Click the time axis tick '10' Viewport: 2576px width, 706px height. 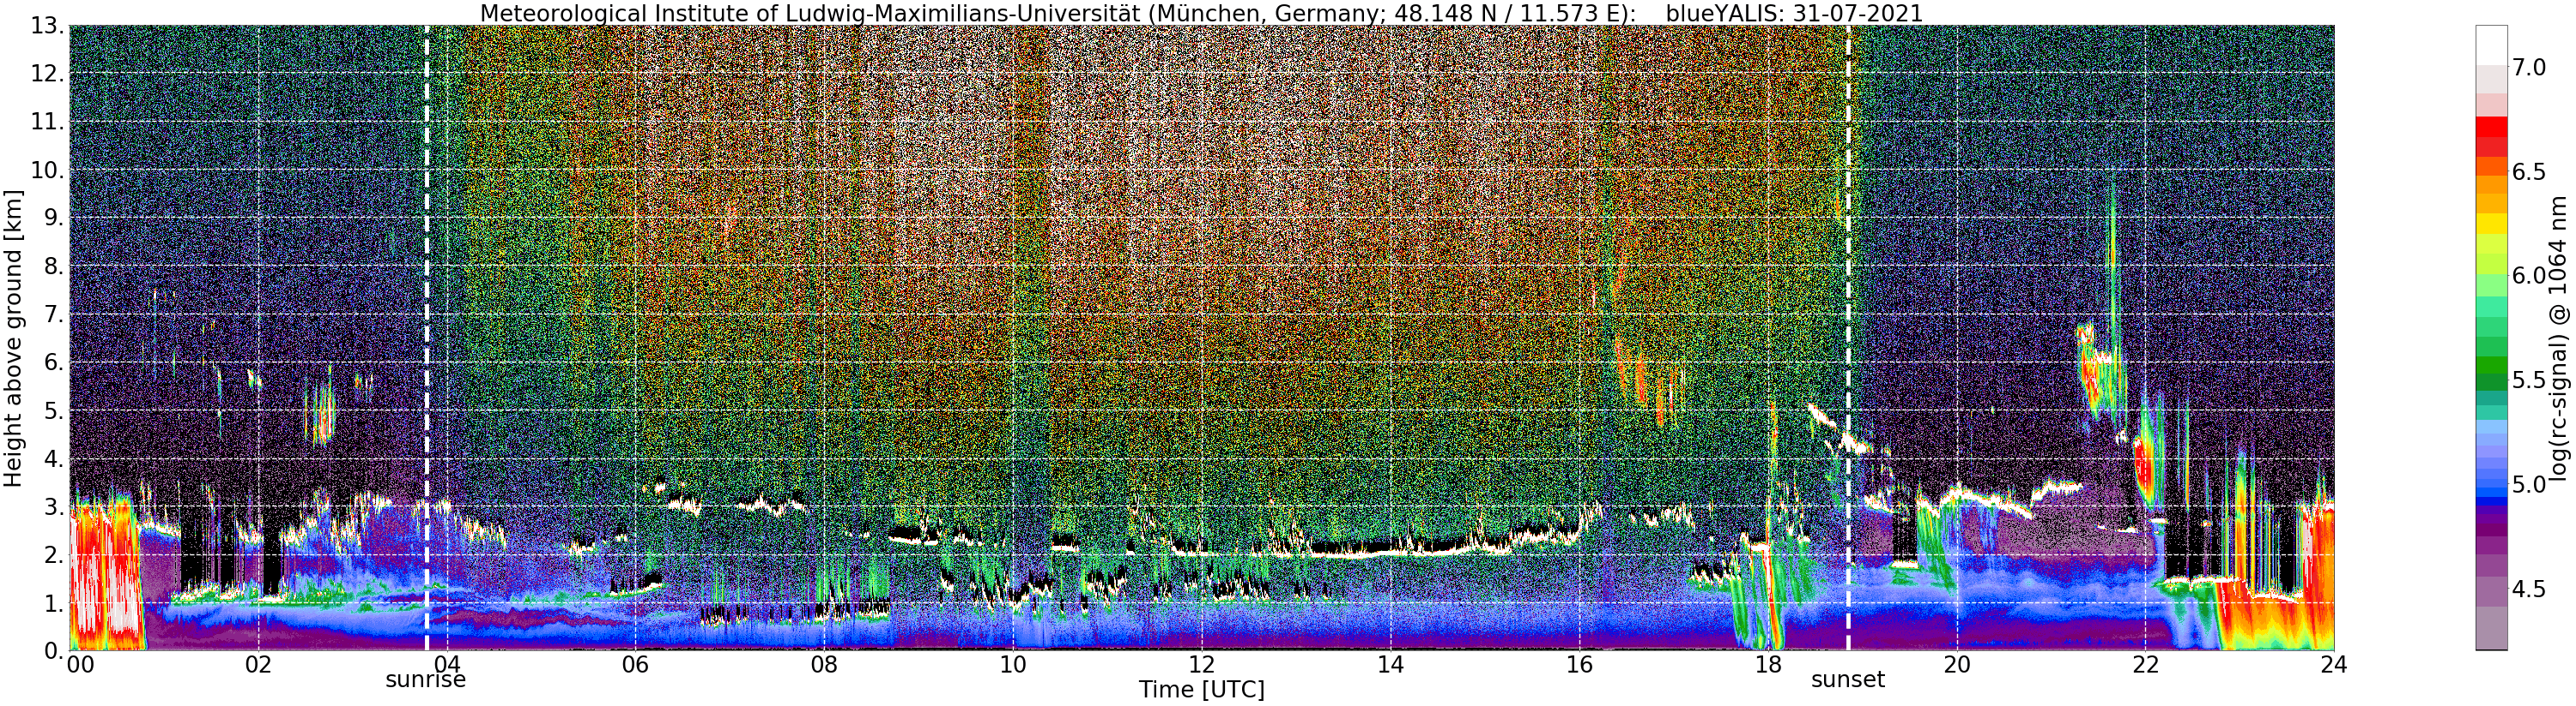point(1013,665)
